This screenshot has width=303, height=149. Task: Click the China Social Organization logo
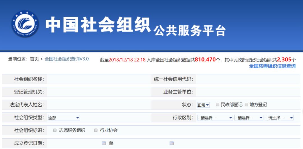(x=25, y=24)
